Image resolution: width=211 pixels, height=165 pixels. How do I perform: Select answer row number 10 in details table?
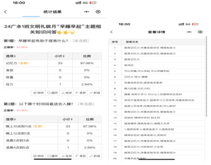tap(157, 100)
